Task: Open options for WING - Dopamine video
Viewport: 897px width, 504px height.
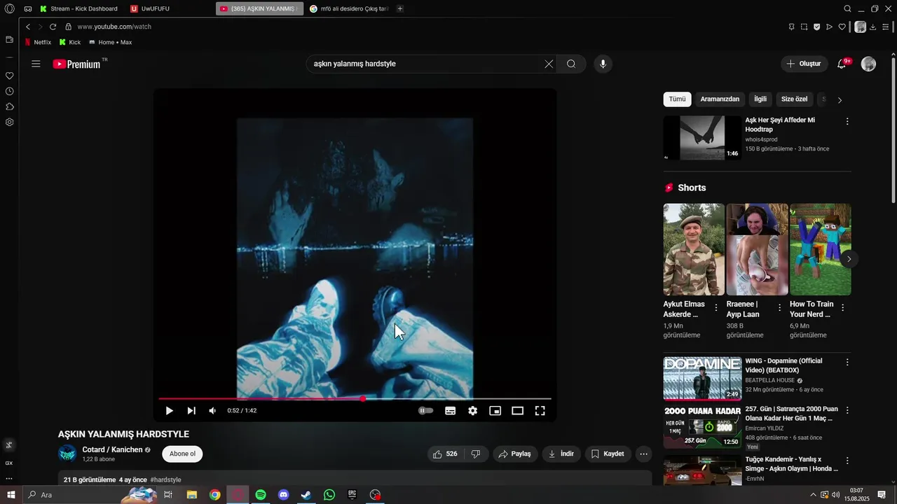Action: (847, 362)
